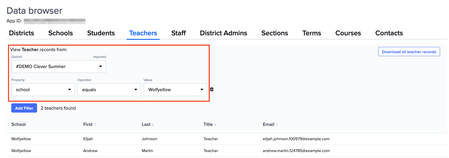Click Teacher title in Andrew's row

click(211, 151)
